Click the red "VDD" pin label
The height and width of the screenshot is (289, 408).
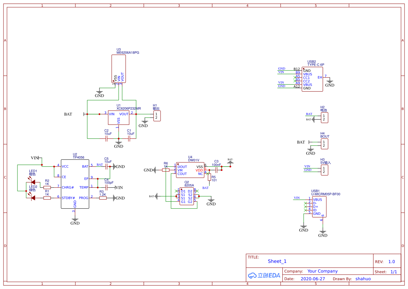pos(199,171)
